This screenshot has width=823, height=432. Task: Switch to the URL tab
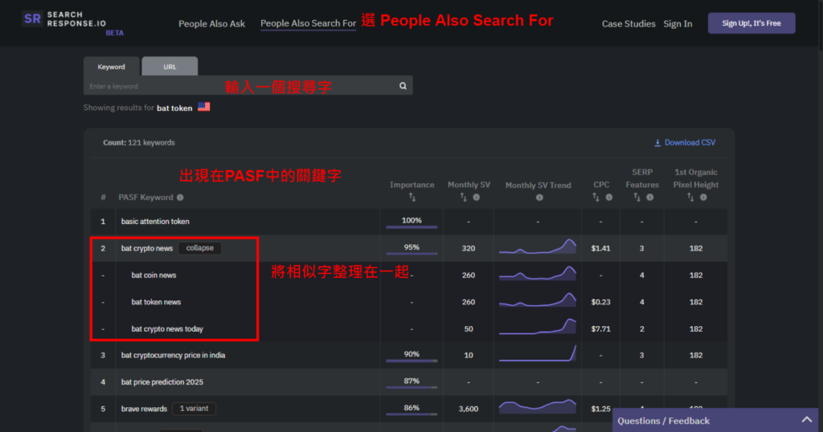pos(170,67)
